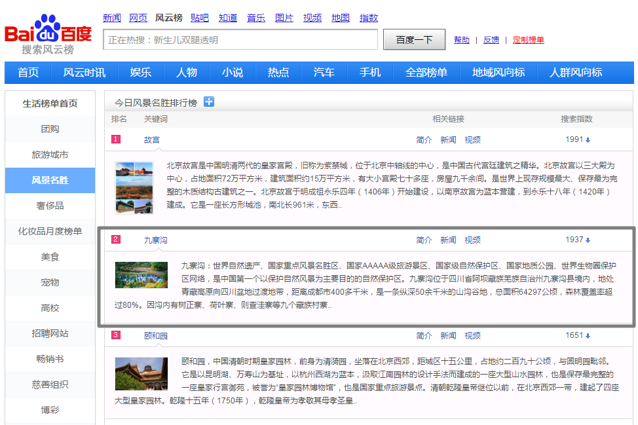Open 视频 for 颐和园
The height and width of the screenshot is (425, 638).
[473, 336]
